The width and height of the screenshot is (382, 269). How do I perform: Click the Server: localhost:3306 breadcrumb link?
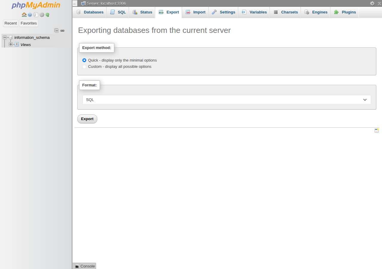click(x=107, y=4)
